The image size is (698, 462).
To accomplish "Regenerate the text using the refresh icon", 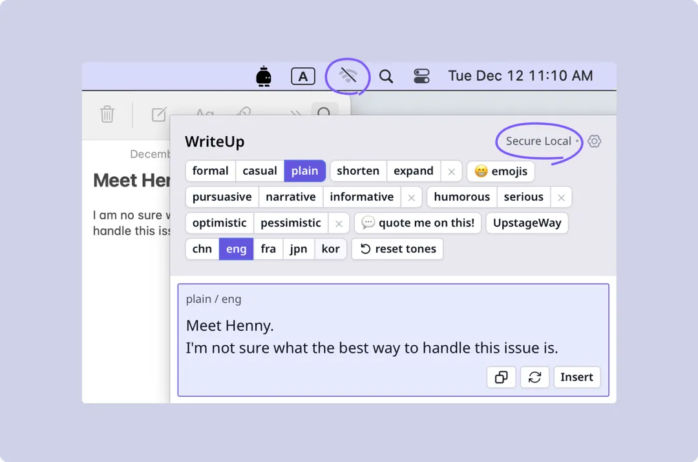I will click(x=534, y=377).
